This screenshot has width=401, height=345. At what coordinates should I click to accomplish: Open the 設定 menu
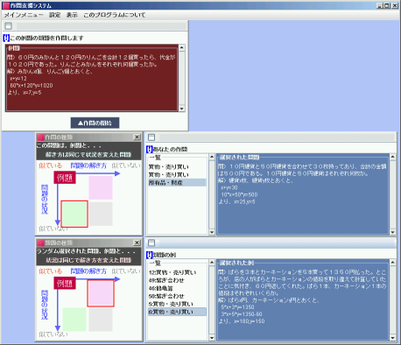click(55, 15)
